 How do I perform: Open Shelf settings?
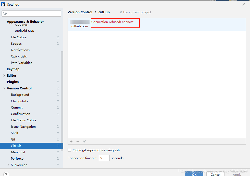[x=15, y=133]
